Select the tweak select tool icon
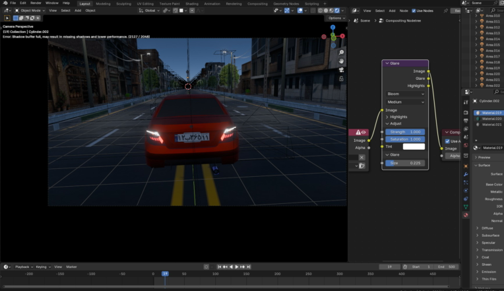The width and height of the screenshot is (504, 291). tap(7, 18)
